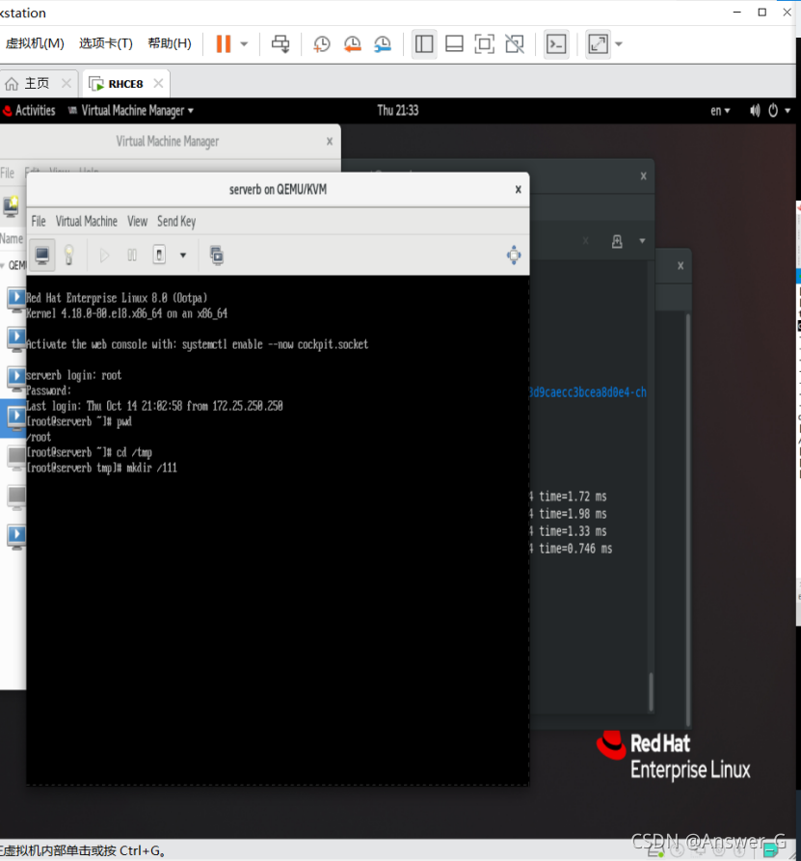801x861 pixels.
Task: Click the power icon in GNOME top bar
Action: pyautogui.click(x=773, y=110)
